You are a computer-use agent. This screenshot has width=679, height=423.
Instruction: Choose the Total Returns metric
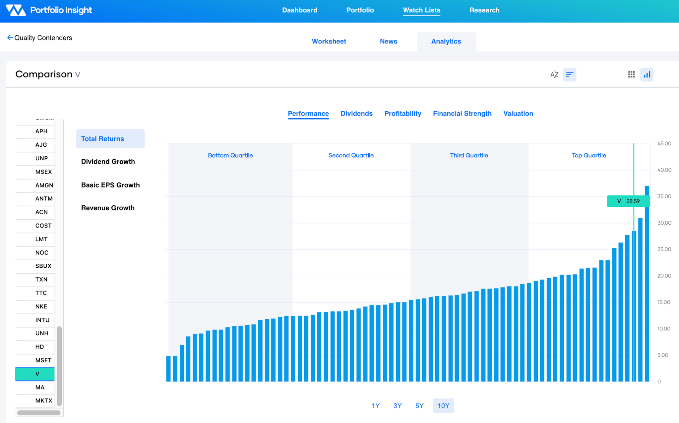110,139
